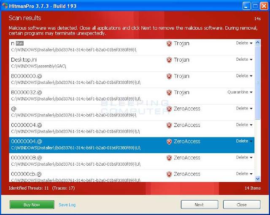
Task: Click the results list scroll up arrow
Action: [258, 42]
